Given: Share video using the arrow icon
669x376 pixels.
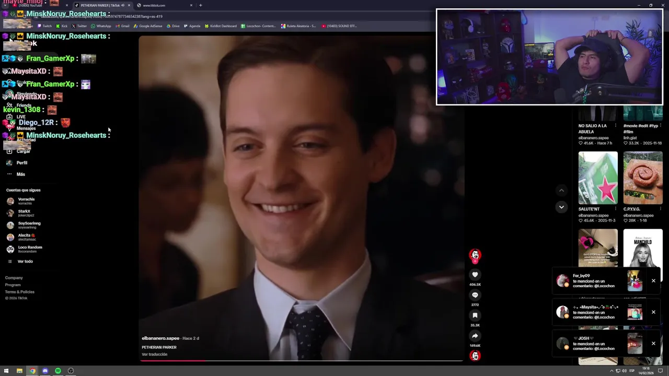Looking at the screenshot, I should click(475, 336).
